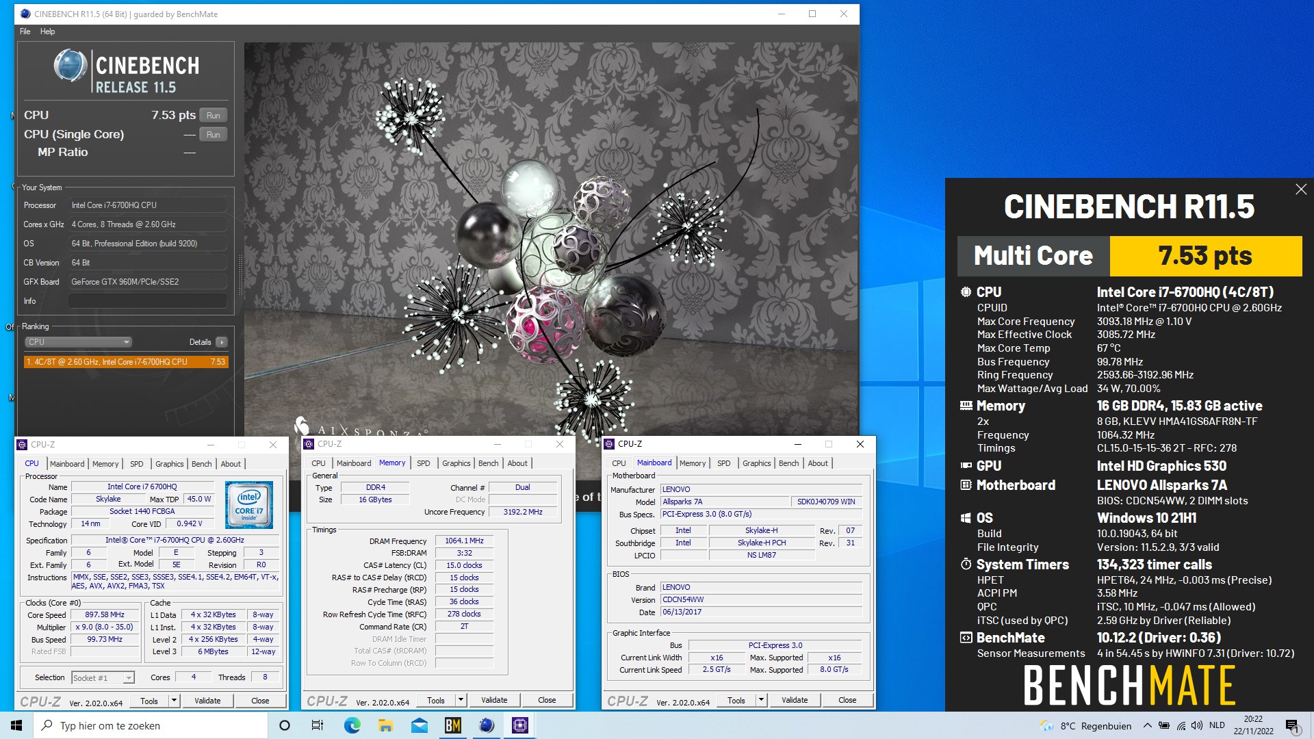Click the DRAM Frequency 1064.1 MHz value
Screen dimensions: 1314x739
tap(464, 541)
